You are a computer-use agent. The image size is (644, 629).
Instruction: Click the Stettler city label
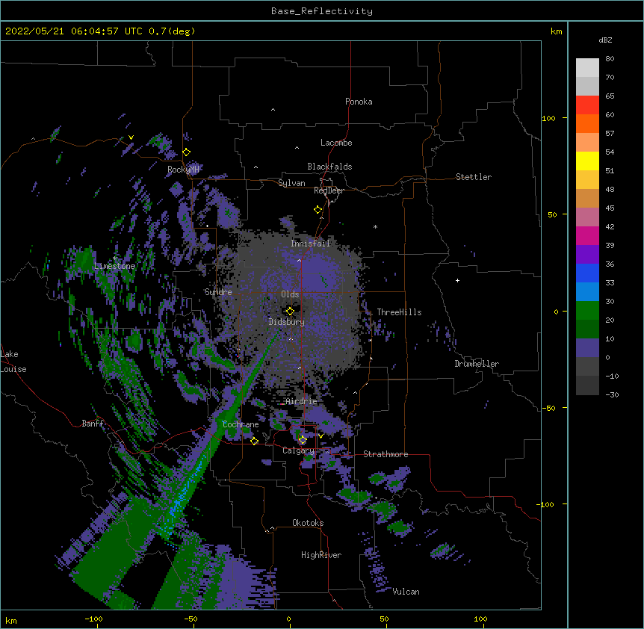pos(473,177)
